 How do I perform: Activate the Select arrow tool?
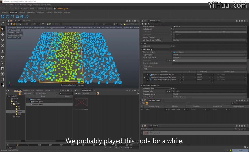[2, 29]
